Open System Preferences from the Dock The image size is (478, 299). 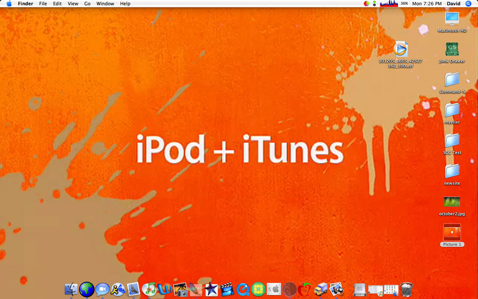(x=274, y=289)
